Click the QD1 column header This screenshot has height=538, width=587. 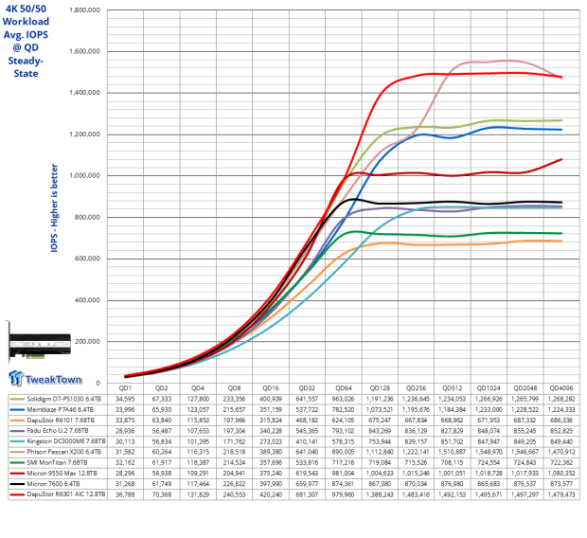coord(124,389)
